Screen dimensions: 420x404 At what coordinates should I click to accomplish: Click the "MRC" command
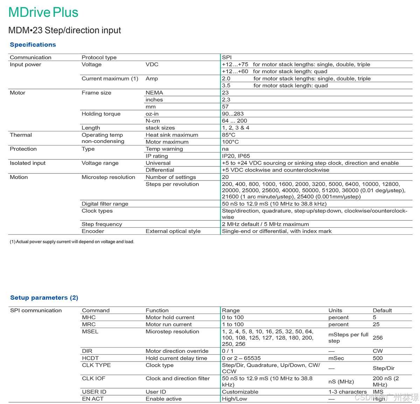[89, 324]
